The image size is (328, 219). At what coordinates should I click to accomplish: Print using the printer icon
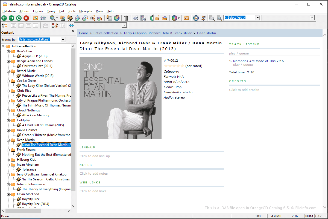click(136, 18)
